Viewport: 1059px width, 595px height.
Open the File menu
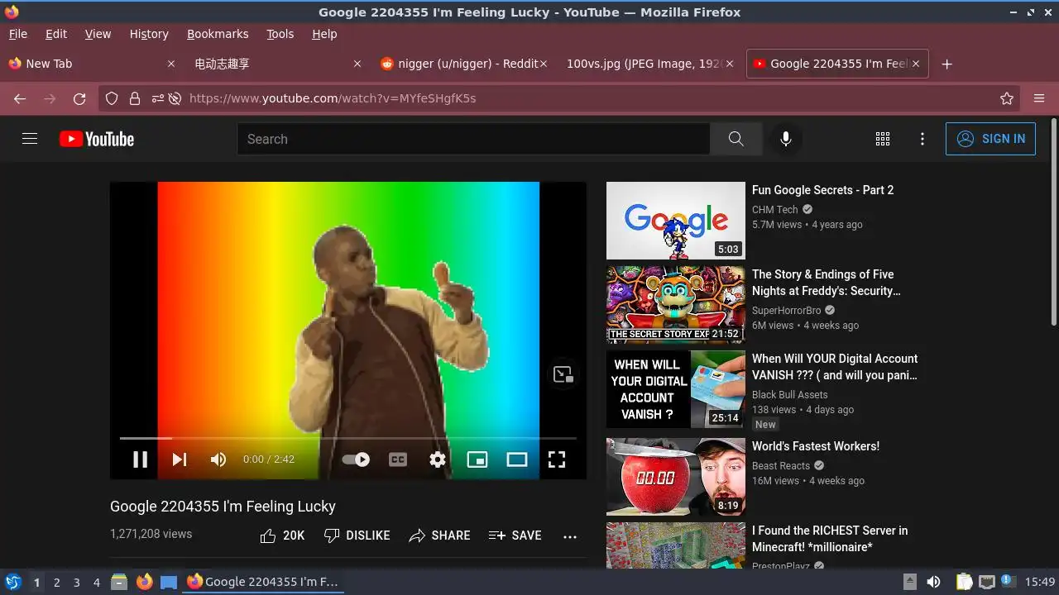tap(17, 34)
